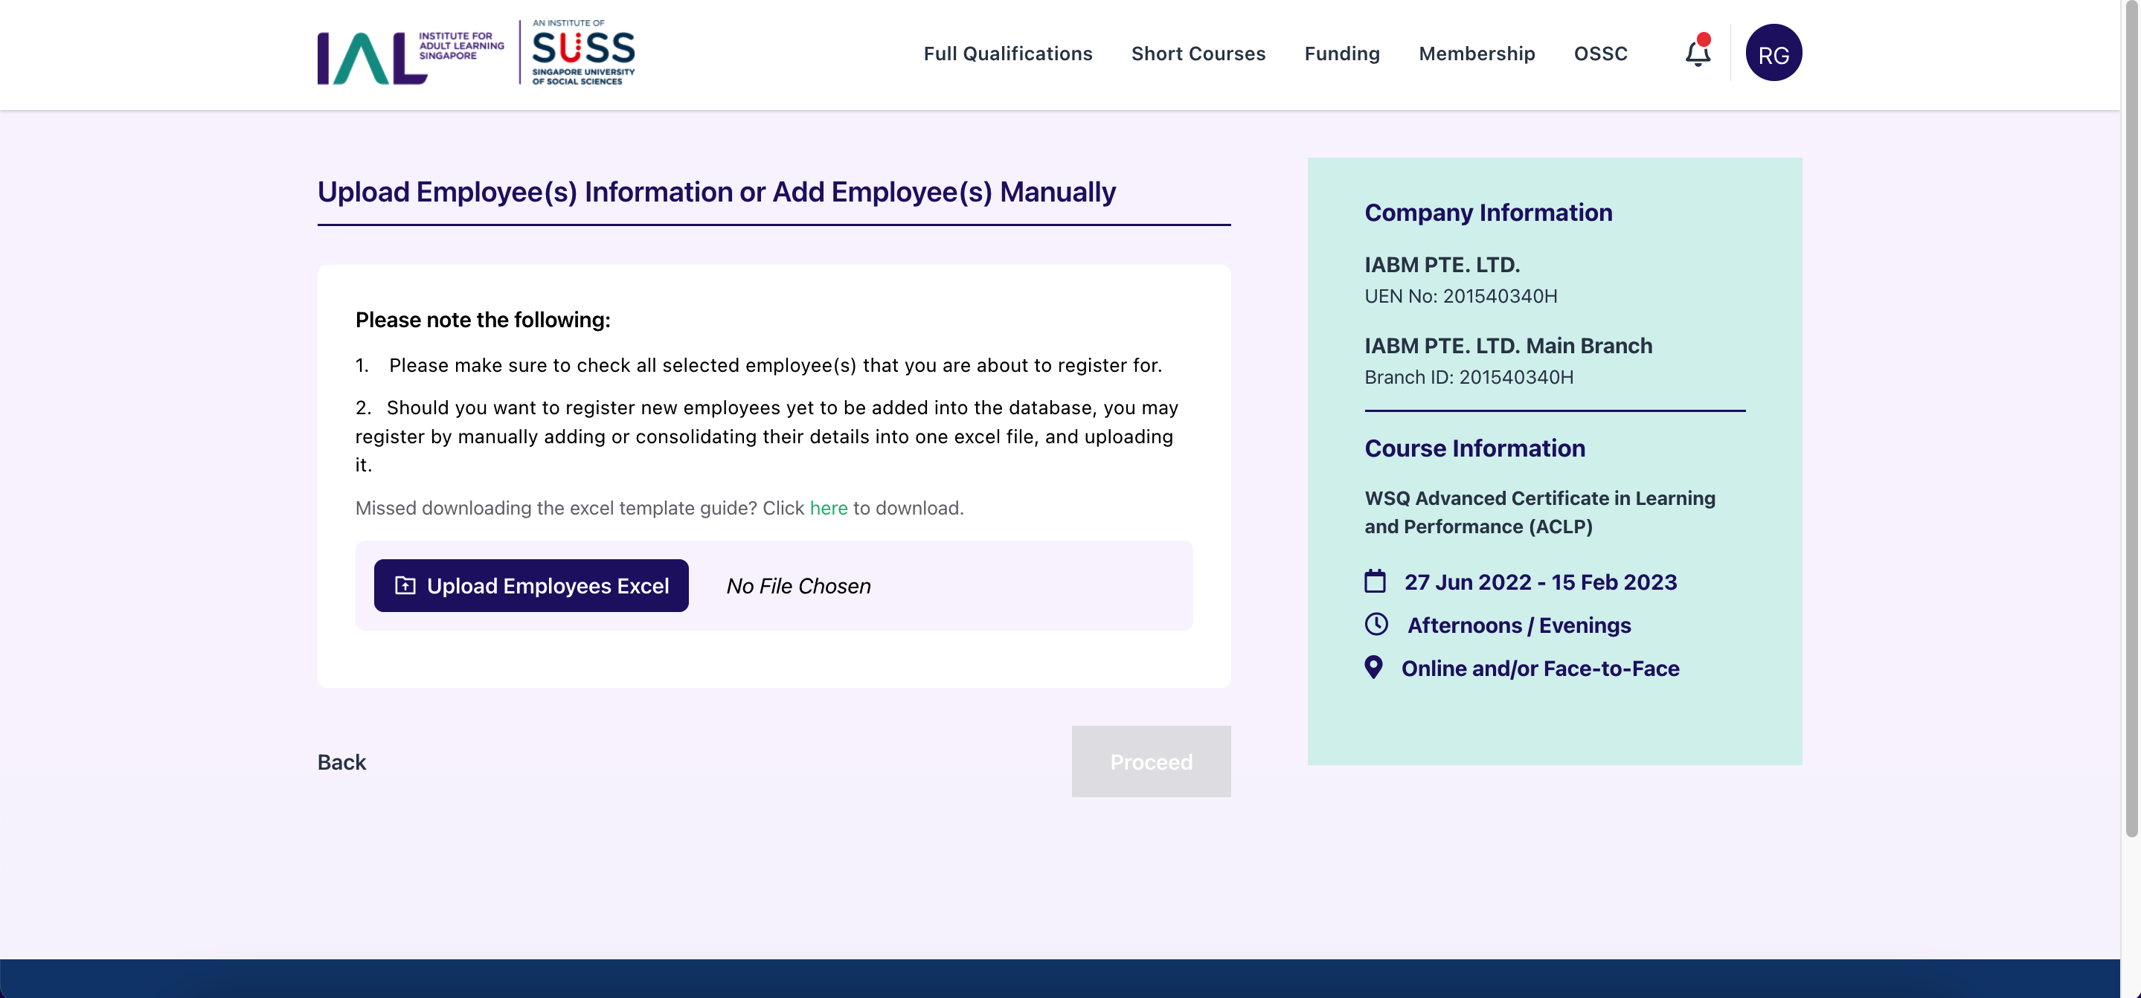2141x998 pixels.
Task: Open the Full Qualifications menu
Action: tap(1007, 54)
